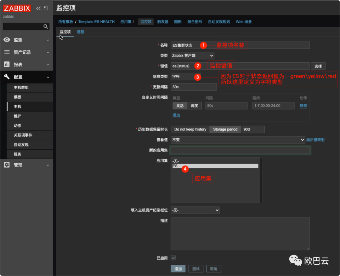
Task: Click the 更新间隔 30s field
Action: 194,87
